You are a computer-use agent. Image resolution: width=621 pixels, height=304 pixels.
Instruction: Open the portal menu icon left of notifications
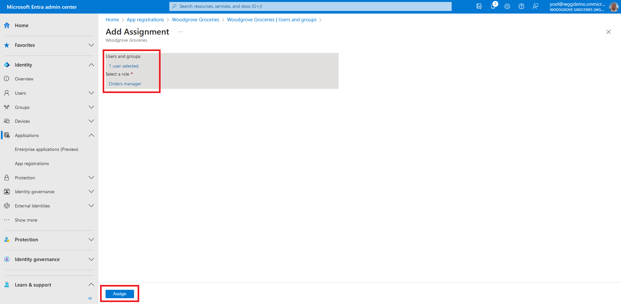479,6
